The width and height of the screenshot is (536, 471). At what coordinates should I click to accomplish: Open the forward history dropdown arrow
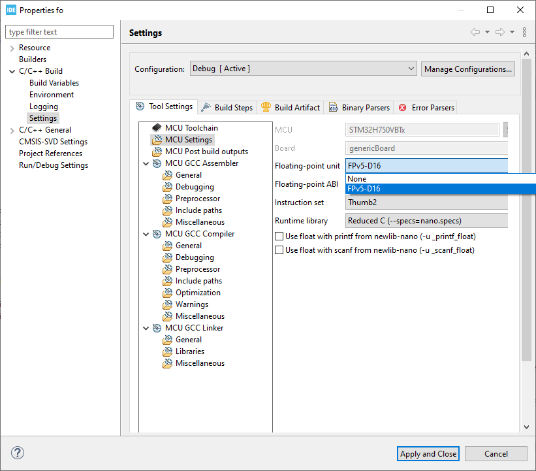click(512, 32)
